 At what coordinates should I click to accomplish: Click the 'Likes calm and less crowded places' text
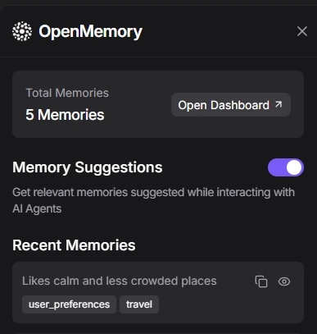point(120,281)
